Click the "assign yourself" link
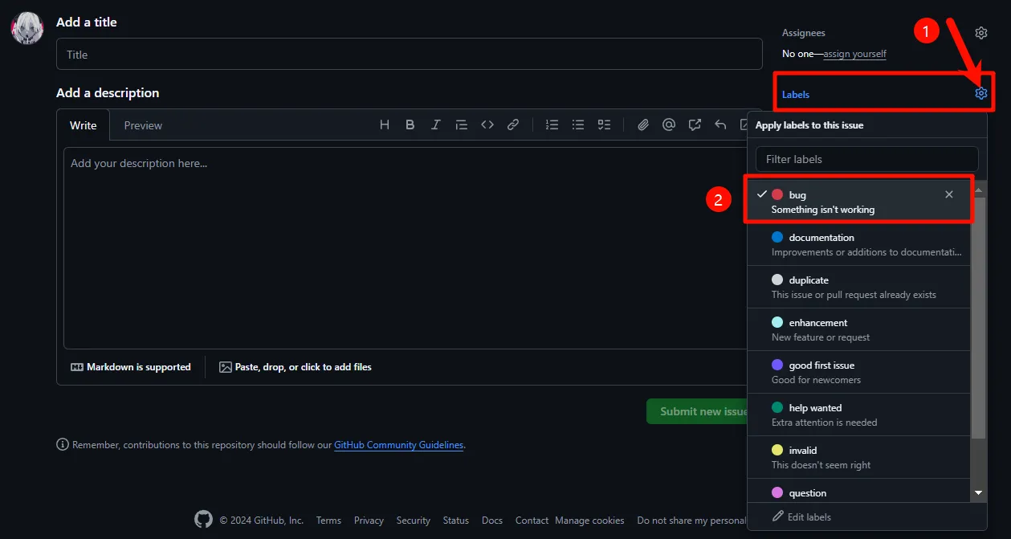The width and height of the screenshot is (1011, 539). point(854,54)
